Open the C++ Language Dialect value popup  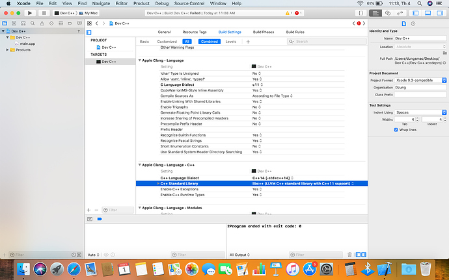[x=273, y=178]
